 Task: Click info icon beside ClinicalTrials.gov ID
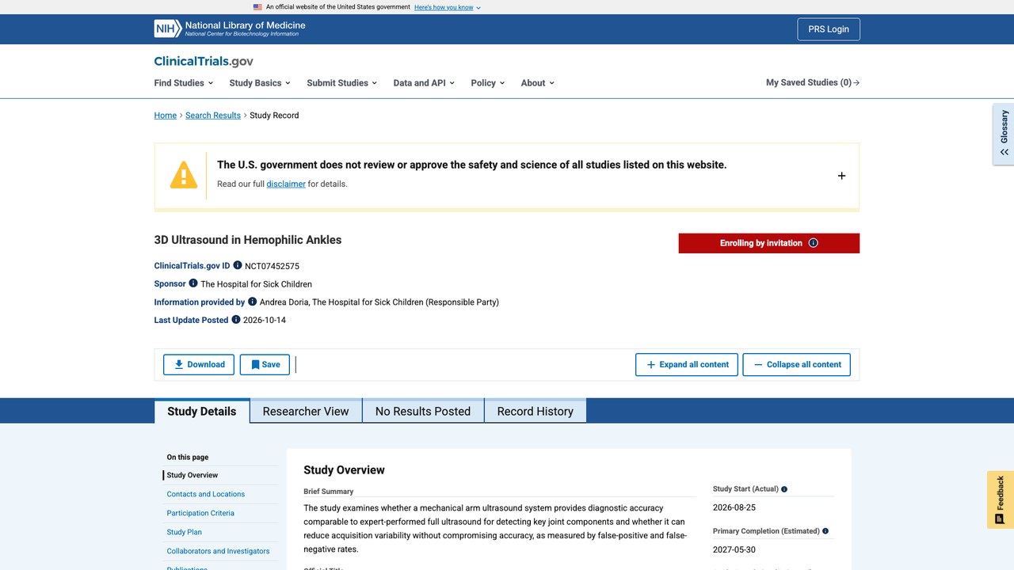(238, 265)
